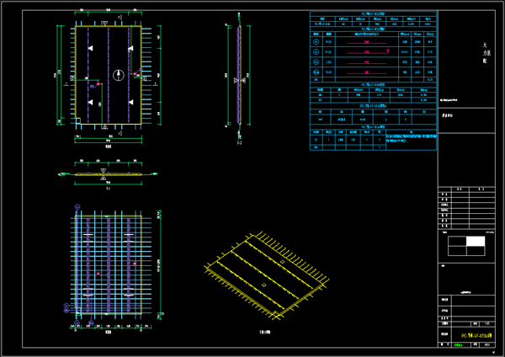Select the yellow isometric 3D slab view
505x357 pixels.
tap(267, 275)
